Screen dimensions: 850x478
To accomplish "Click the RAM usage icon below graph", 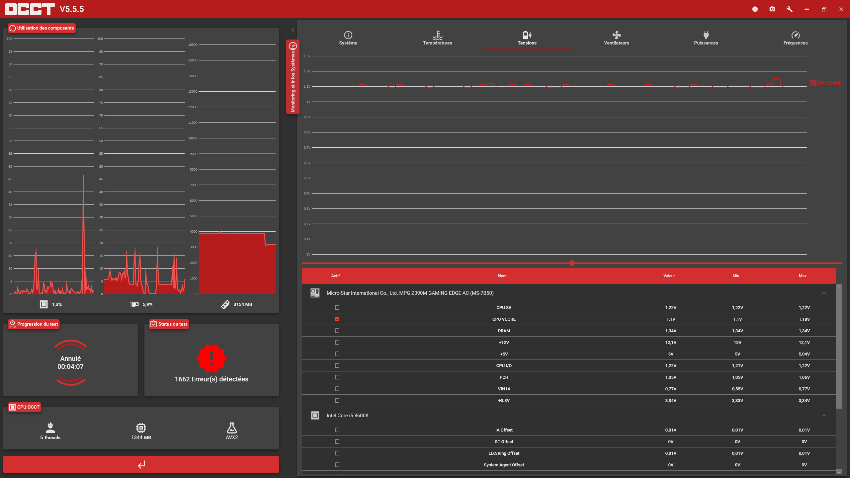I will [x=225, y=304].
